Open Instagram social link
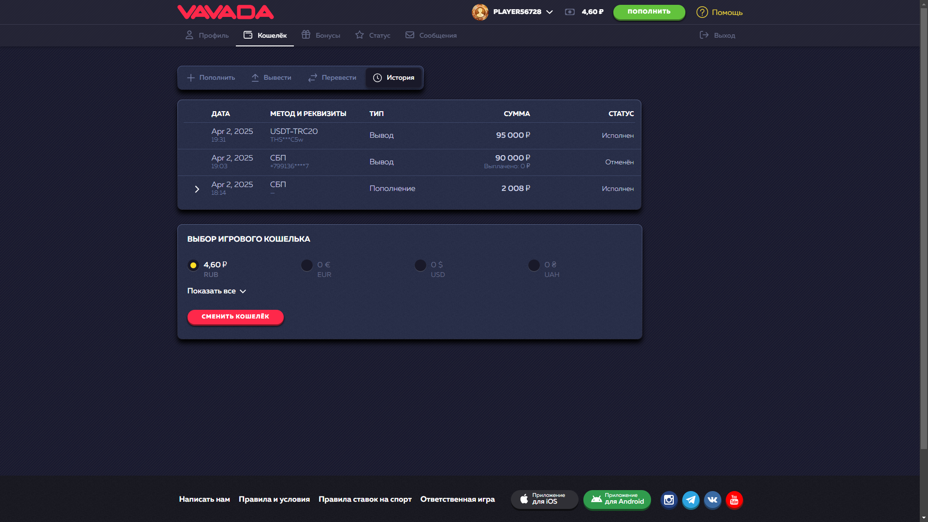928x522 pixels. (x=669, y=500)
